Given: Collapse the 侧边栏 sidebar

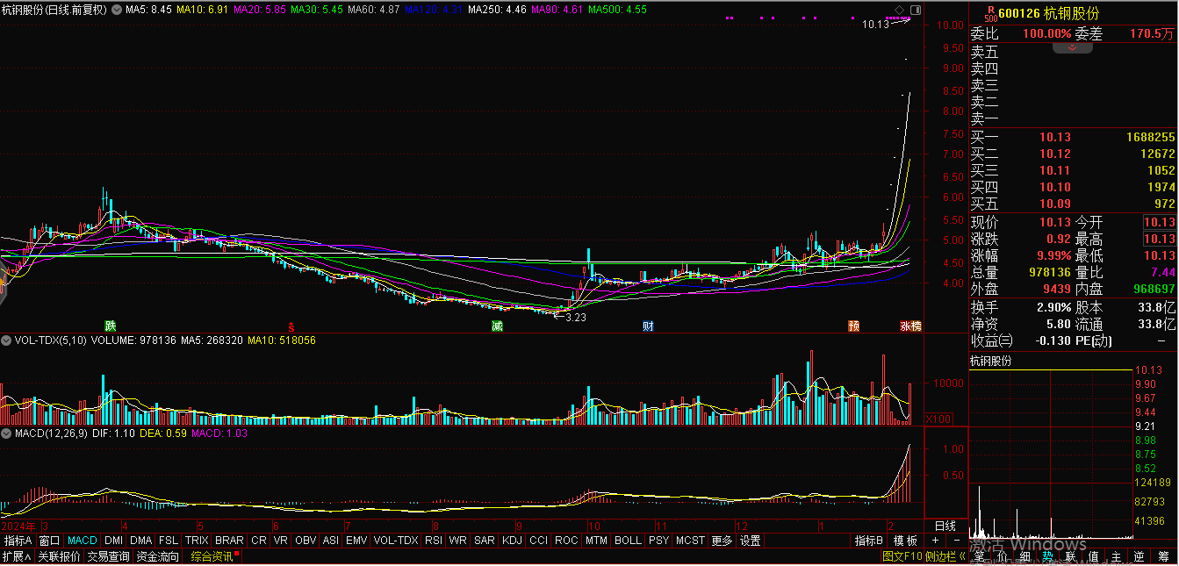Looking at the screenshot, I should [x=945, y=556].
